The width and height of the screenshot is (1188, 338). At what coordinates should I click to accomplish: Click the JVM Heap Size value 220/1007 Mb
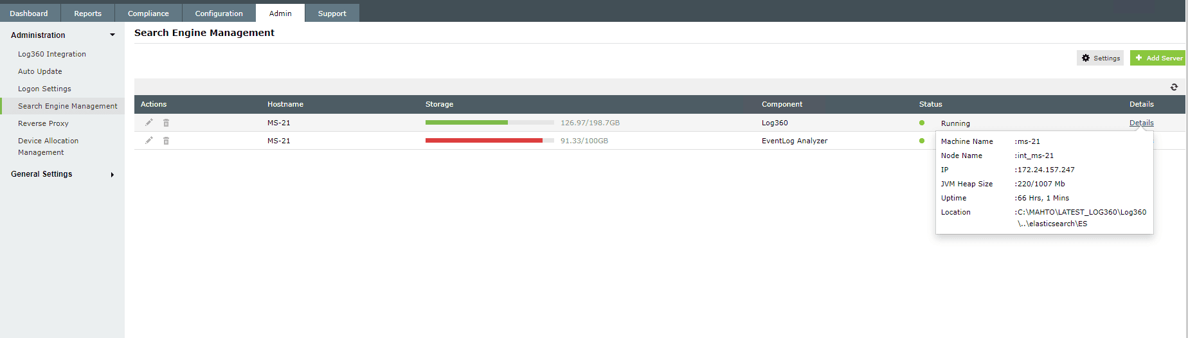coord(1041,184)
